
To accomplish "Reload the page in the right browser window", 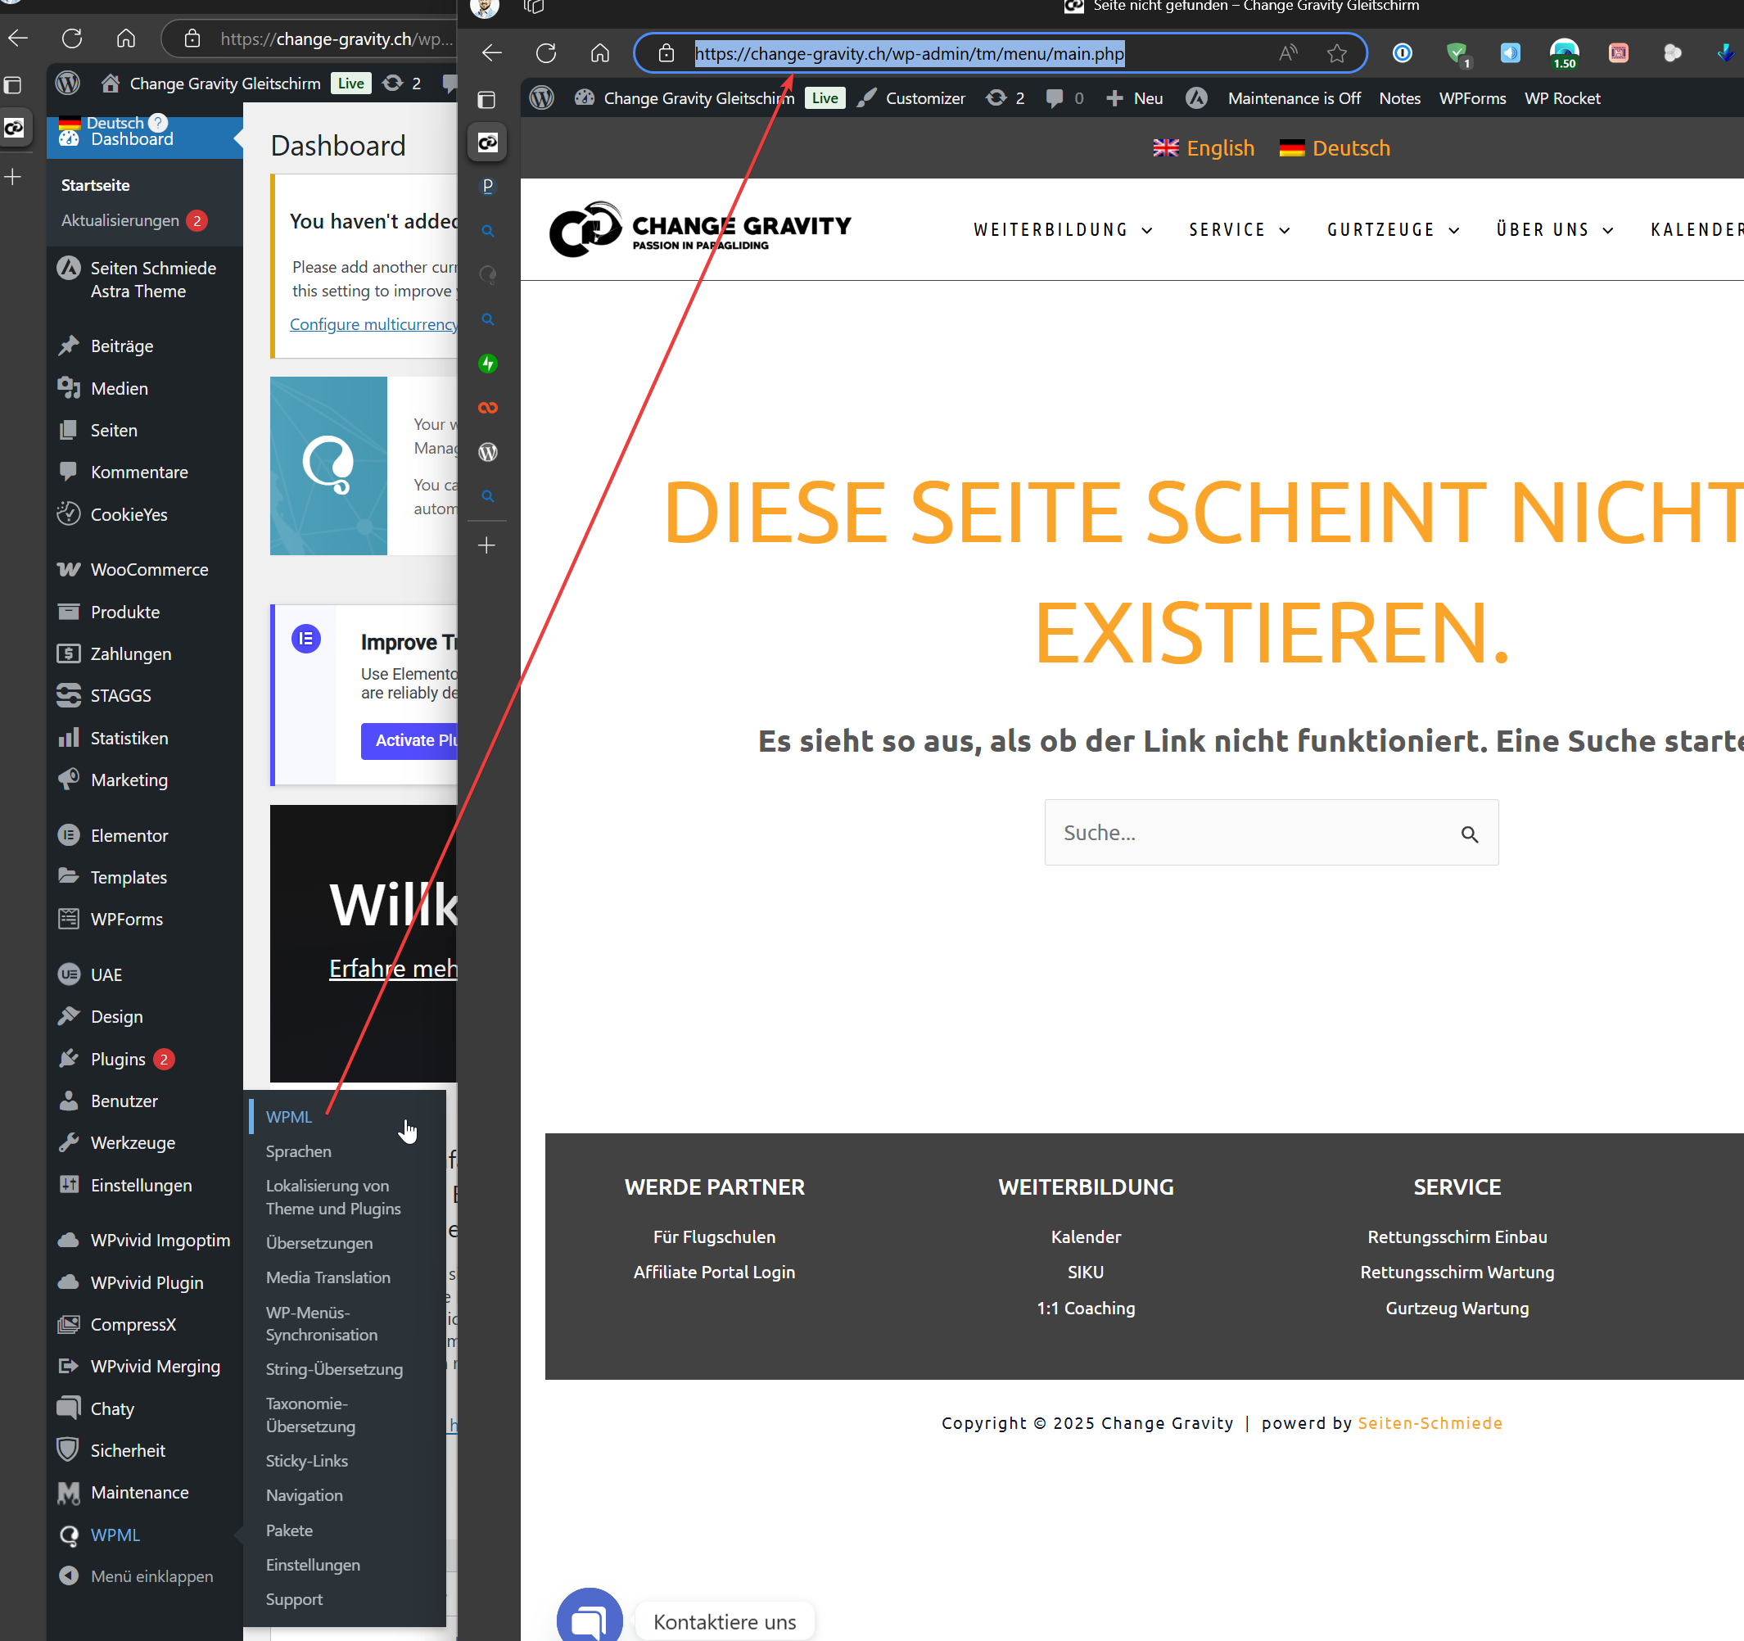I will (545, 53).
